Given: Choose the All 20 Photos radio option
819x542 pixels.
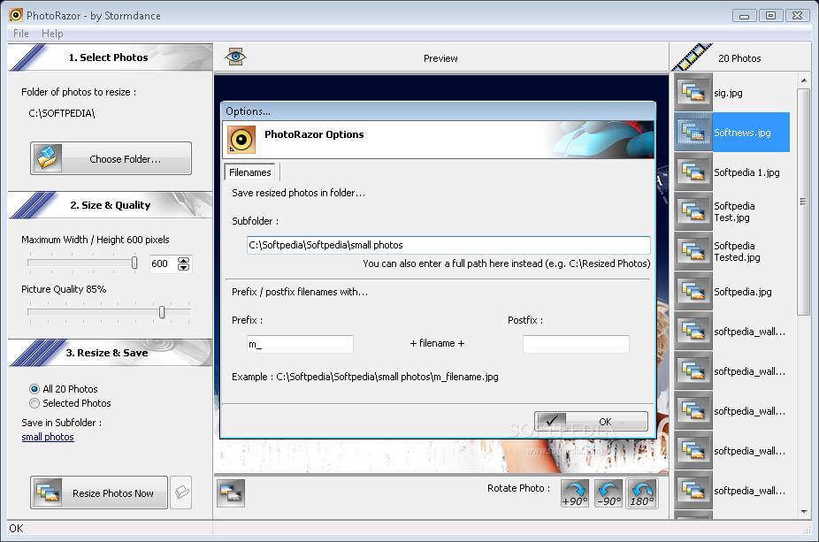Looking at the screenshot, I should (x=34, y=389).
